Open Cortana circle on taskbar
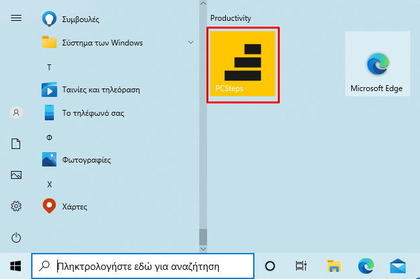The height and width of the screenshot is (279, 420). 270,266
